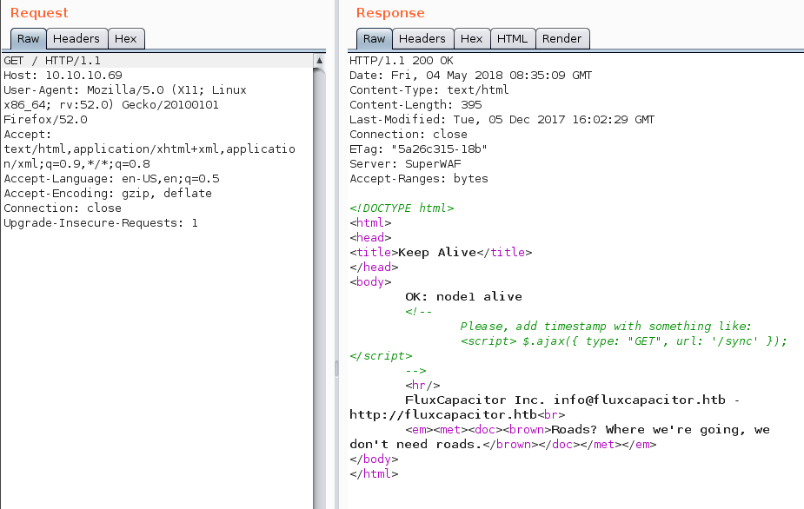
Task: Click the http://fluxcapacitor.htb text
Action: point(443,415)
